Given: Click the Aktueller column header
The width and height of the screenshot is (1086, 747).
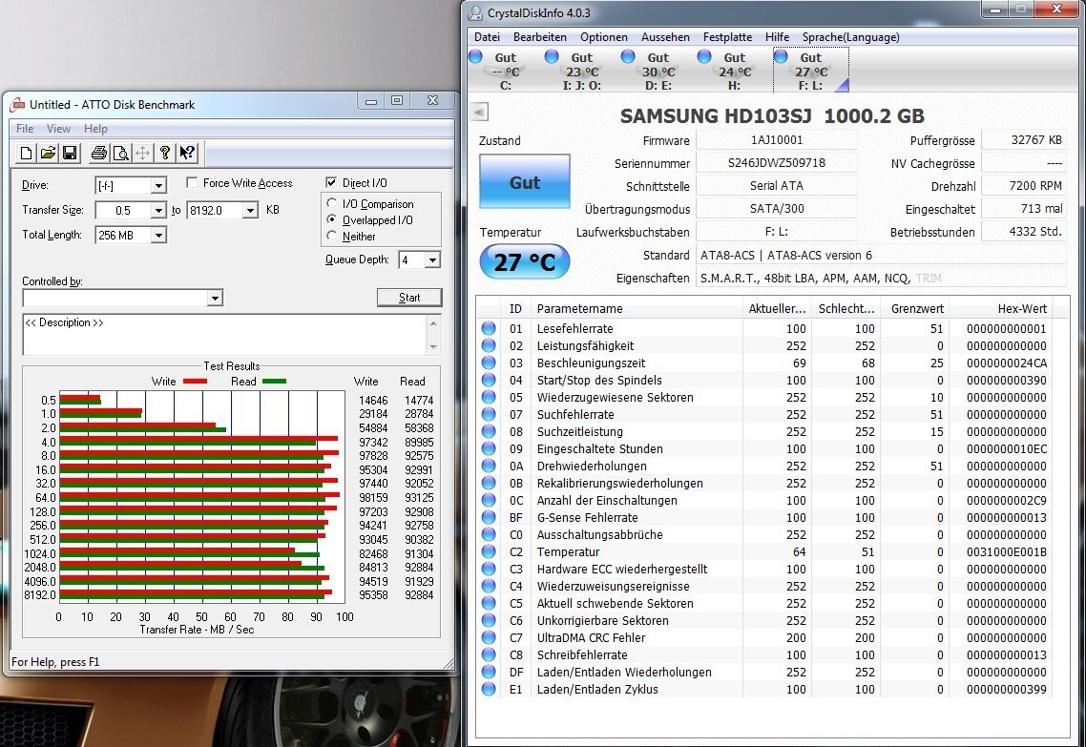Looking at the screenshot, I should click(777, 308).
